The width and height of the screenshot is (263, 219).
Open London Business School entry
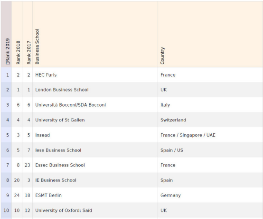62,90
